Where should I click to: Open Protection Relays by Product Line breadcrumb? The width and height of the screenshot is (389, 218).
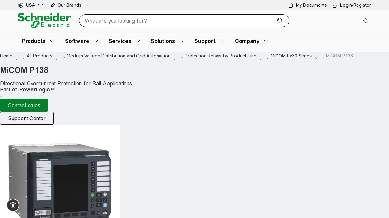[220, 56]
